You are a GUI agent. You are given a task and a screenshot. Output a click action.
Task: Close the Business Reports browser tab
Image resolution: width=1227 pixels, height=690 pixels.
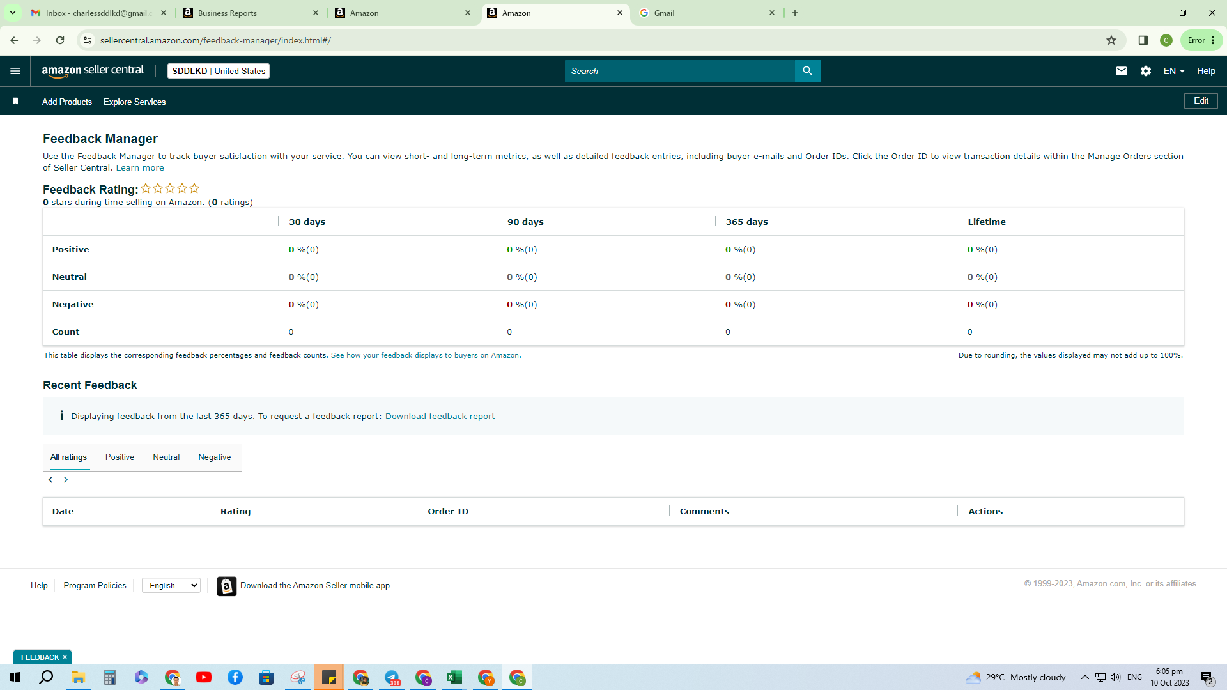pos(316,13)
